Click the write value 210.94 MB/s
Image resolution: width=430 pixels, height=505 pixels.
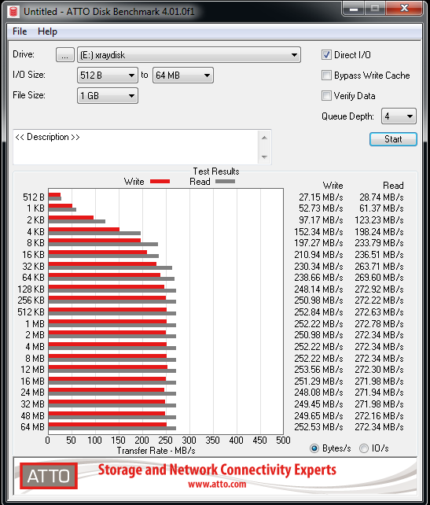pos(318,255)
